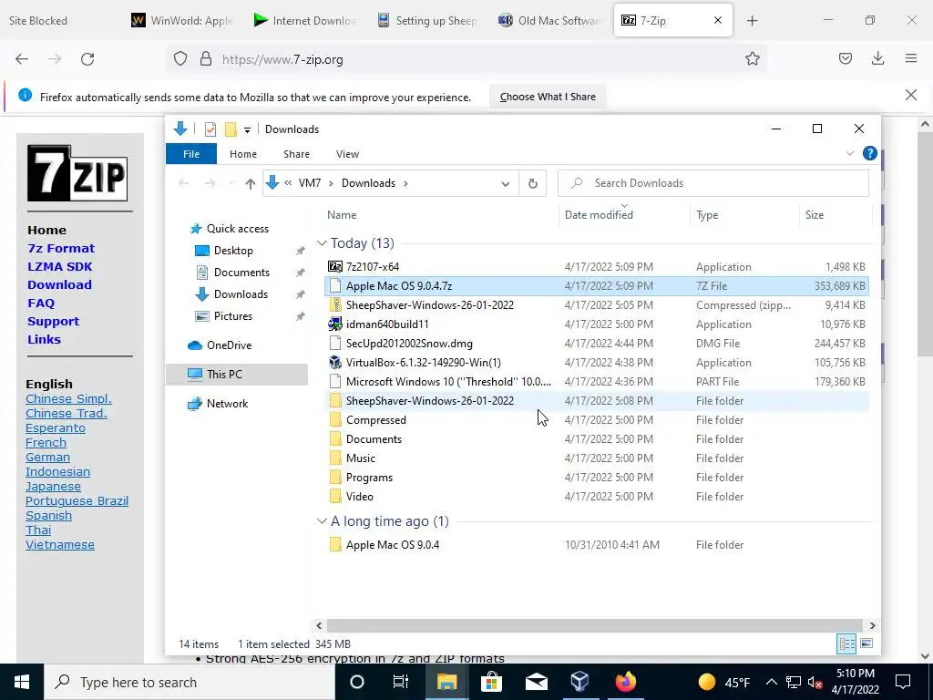The image size is (933, 700).
Task: Open address bar history dropdown
Action: 505,183
